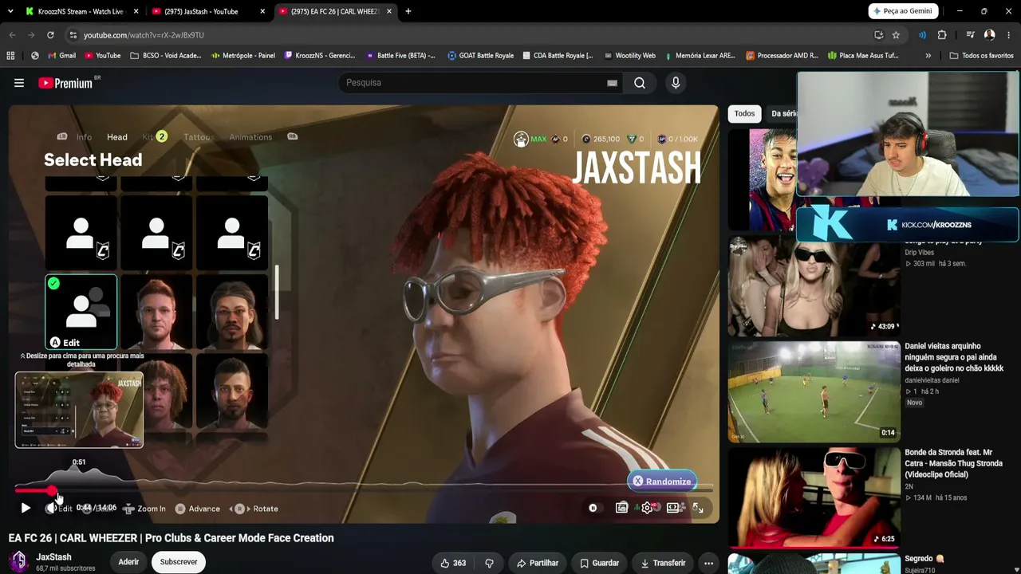Screen dimensions: 1021x574
Task: Open the on-screen keyboard in search box
Action: pyautogui.click(x=612, y=83)
